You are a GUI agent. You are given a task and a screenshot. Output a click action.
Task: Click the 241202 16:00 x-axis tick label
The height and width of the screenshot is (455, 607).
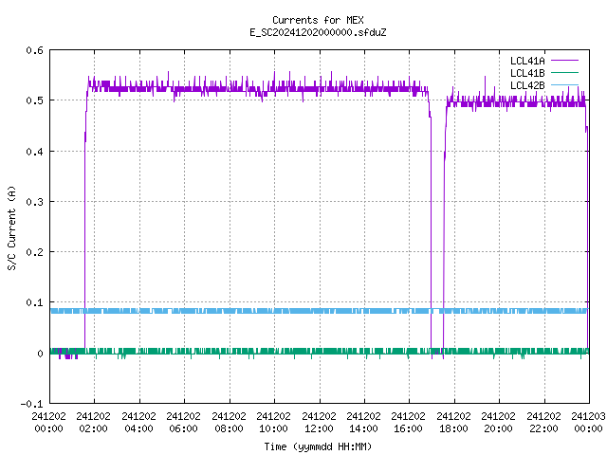click(409, 423)
